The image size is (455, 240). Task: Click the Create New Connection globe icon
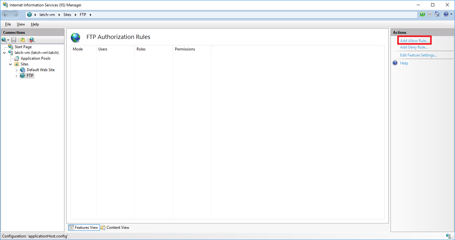pos(4,40)
